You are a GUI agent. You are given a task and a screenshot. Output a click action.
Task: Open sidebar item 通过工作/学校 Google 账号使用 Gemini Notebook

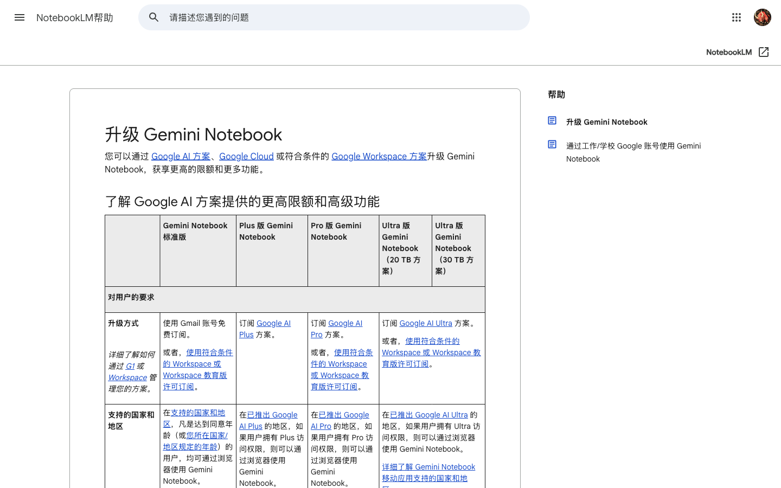pyautogui.click(x=633, y=152)
